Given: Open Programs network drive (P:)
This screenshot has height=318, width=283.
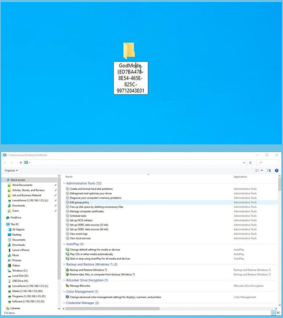Looking at the screenshot, I should tap(29, 296).
